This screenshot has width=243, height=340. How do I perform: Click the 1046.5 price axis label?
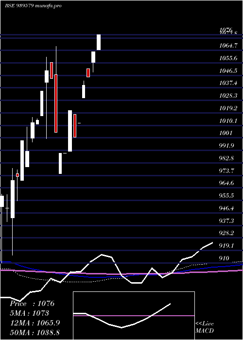tap(228, 71)
